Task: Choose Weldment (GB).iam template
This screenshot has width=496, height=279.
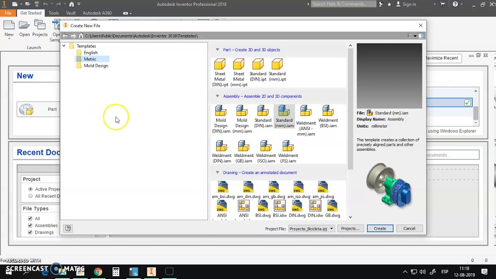Action: (244, 152)
